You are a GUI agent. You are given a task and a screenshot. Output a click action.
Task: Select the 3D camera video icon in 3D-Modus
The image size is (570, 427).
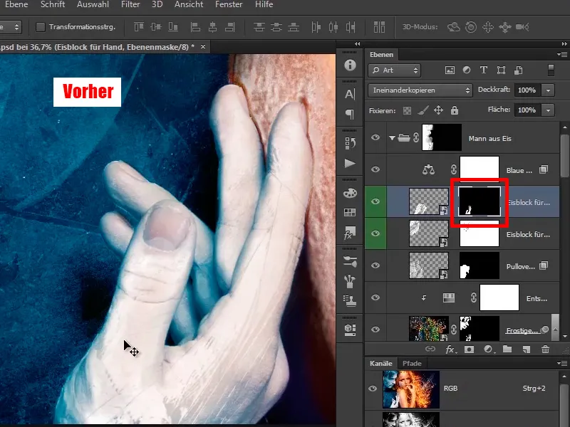522,27
